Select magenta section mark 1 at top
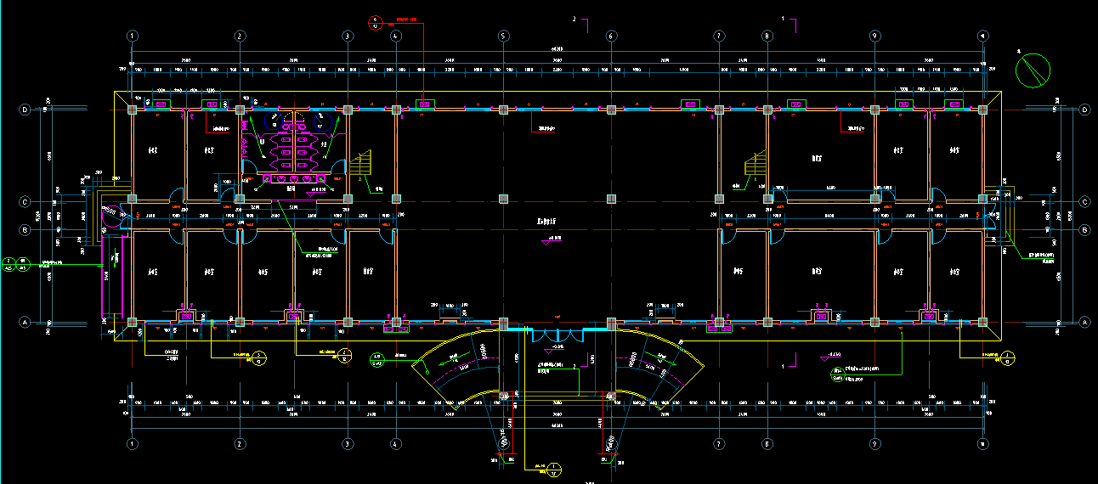Screen dimensions: 1098x484 pos(790,22)
